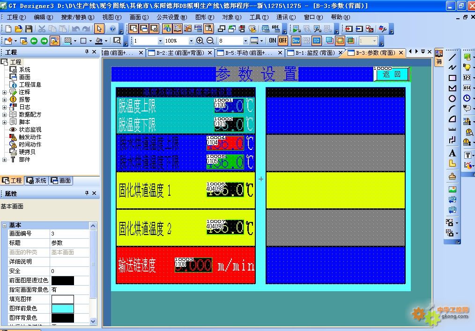Toggle the Dev device display button

click(296, 41)
